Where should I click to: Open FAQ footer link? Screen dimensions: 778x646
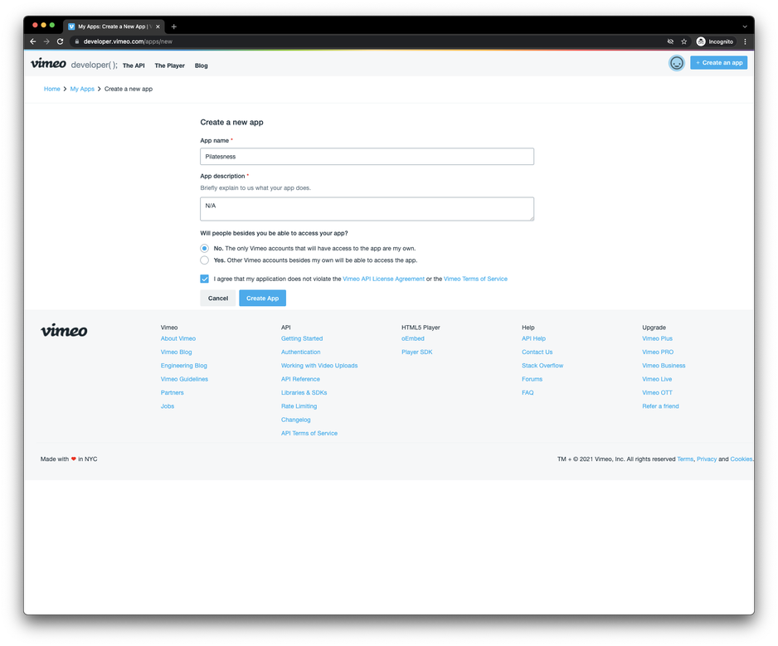pyautogui.click(x=528, y=392)
